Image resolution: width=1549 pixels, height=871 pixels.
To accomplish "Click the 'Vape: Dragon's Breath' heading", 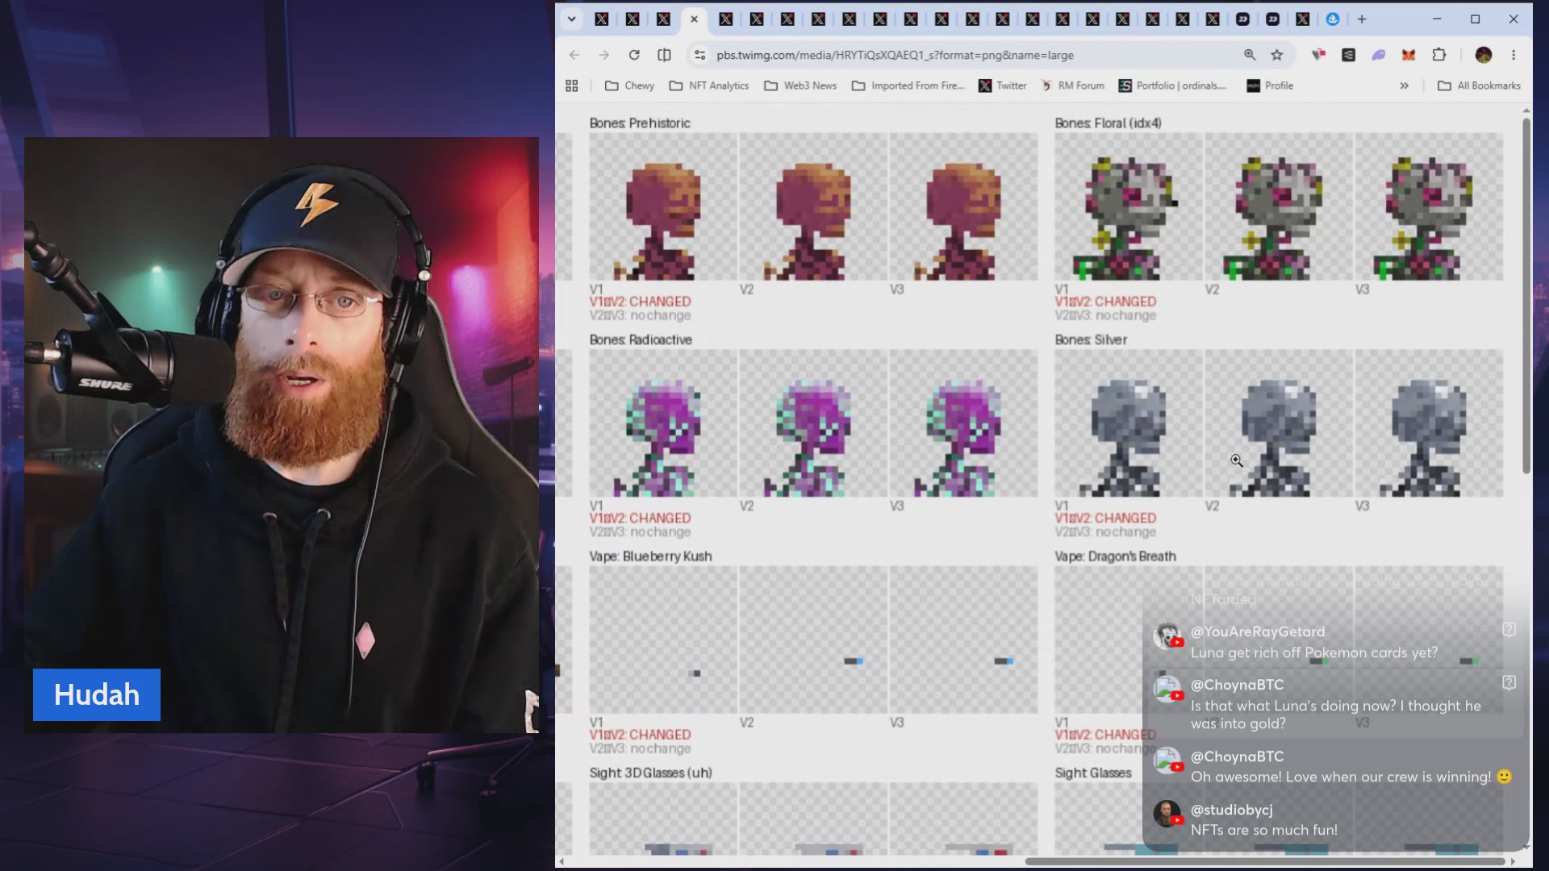I will 1115,556.
